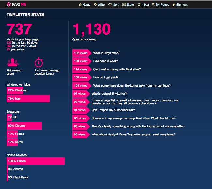Click the '60% Chrome' bar
212x189 pixels.
[24, 126]
